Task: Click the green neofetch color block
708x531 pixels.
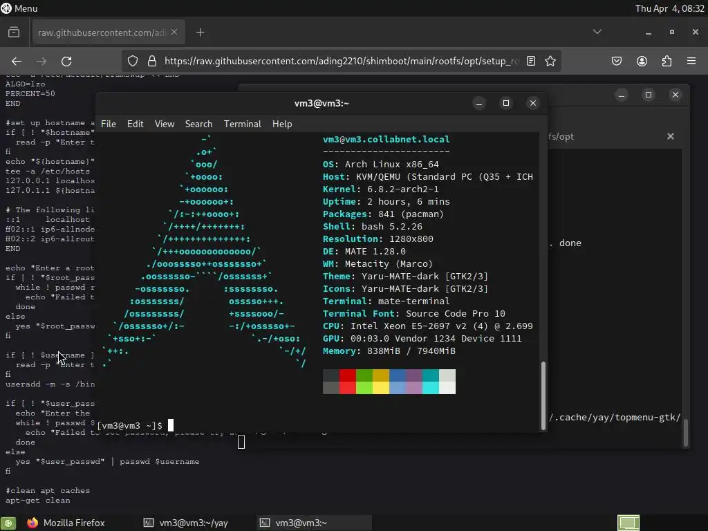Action: 364,382
